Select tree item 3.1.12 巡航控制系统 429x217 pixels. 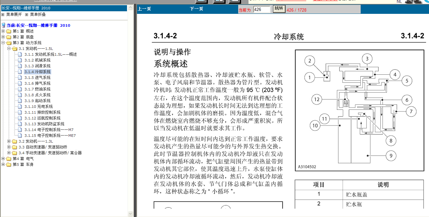[x=43, y=118]
